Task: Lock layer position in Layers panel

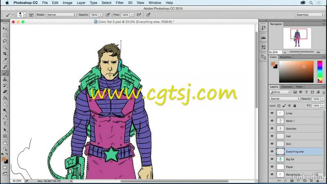Action: point(289,106)
